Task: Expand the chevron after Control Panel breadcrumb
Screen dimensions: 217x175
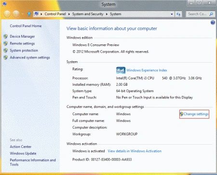Action: (x=69, y=14)
